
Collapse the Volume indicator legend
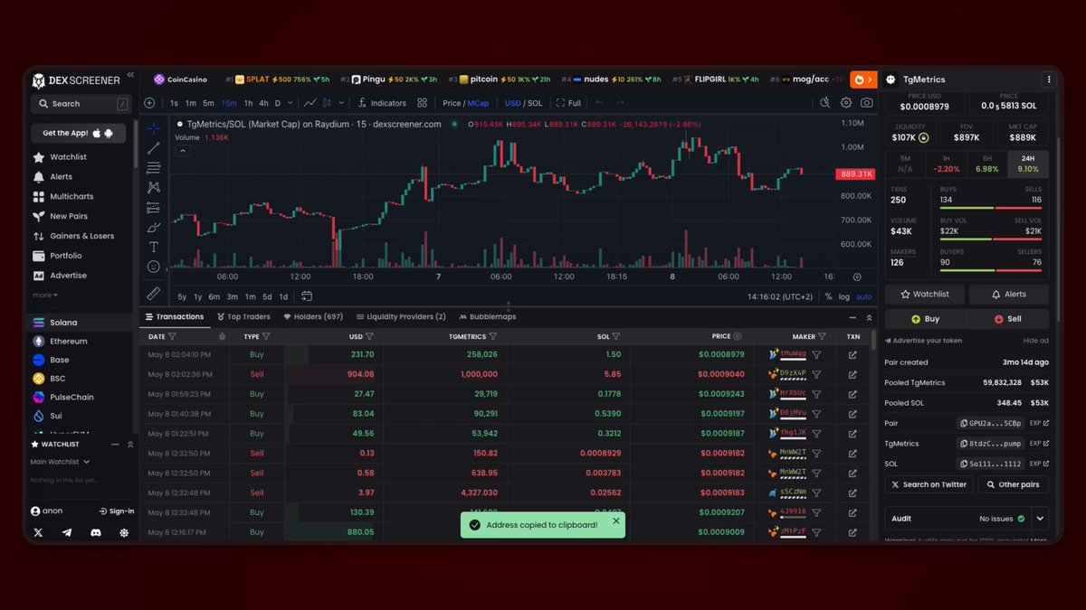pos(182,151)
